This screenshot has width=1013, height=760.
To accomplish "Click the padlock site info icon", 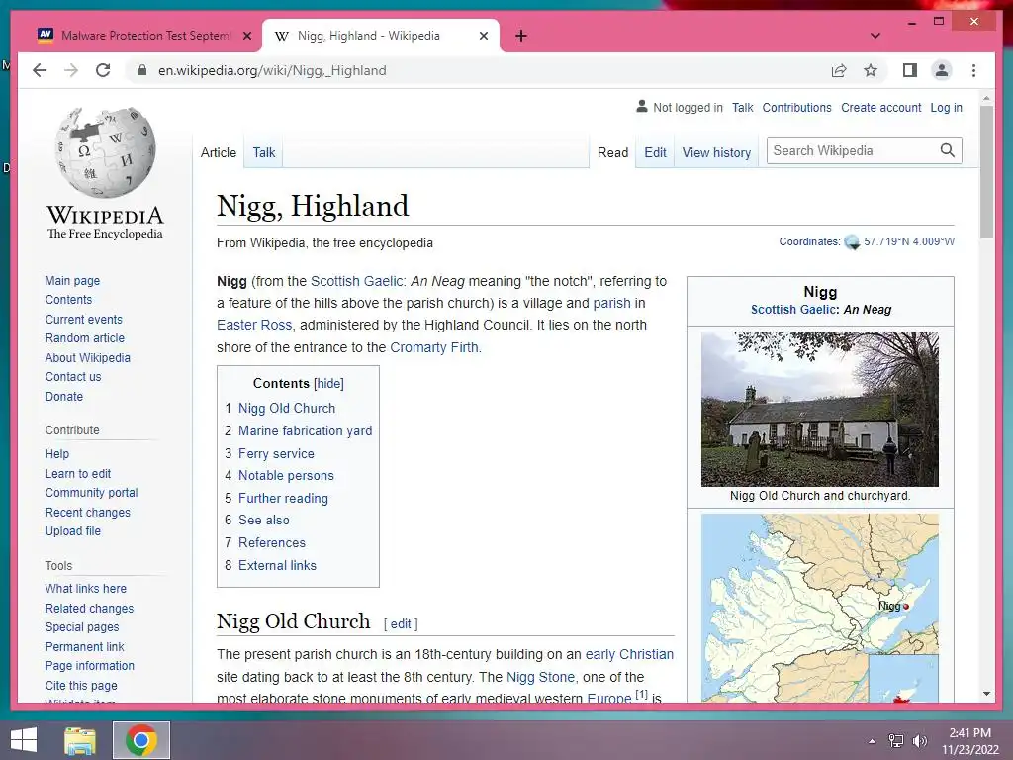I will [142, 70].
